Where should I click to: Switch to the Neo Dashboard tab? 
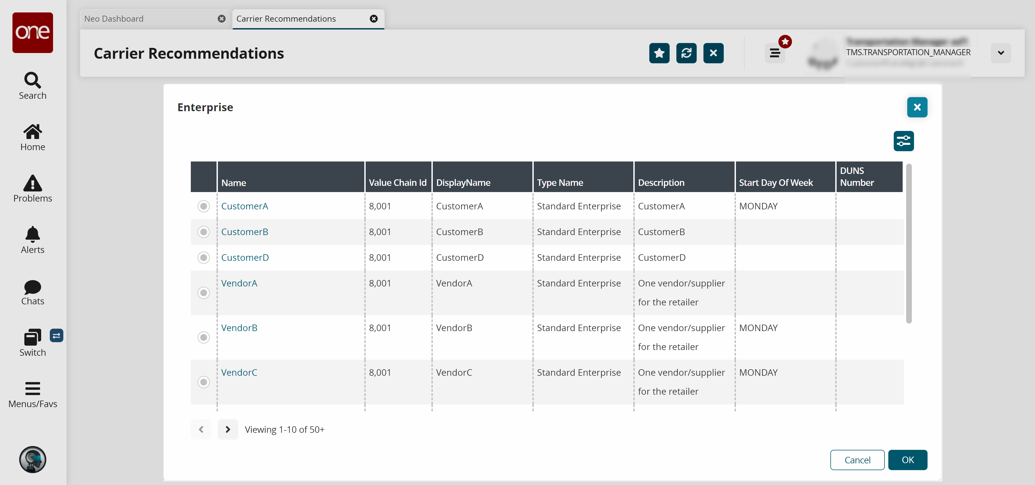(149, 19)
